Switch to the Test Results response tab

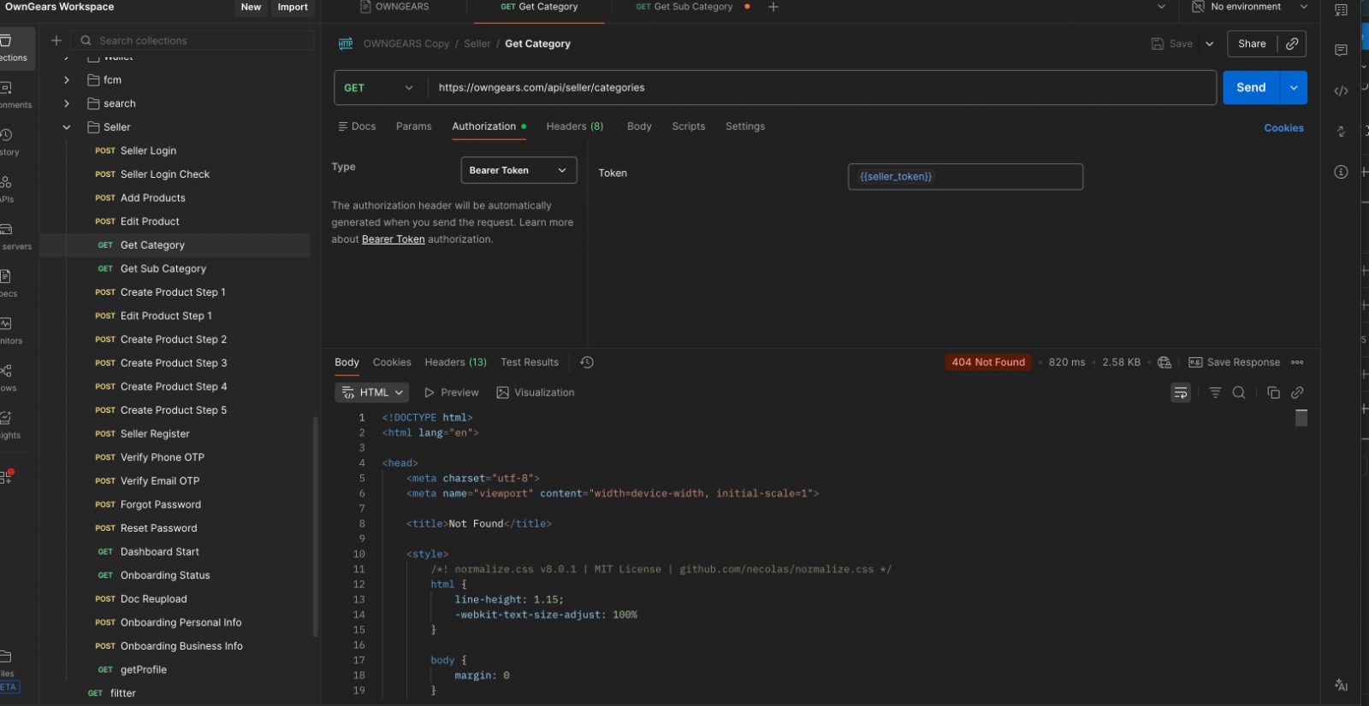(x=529, y=362)
